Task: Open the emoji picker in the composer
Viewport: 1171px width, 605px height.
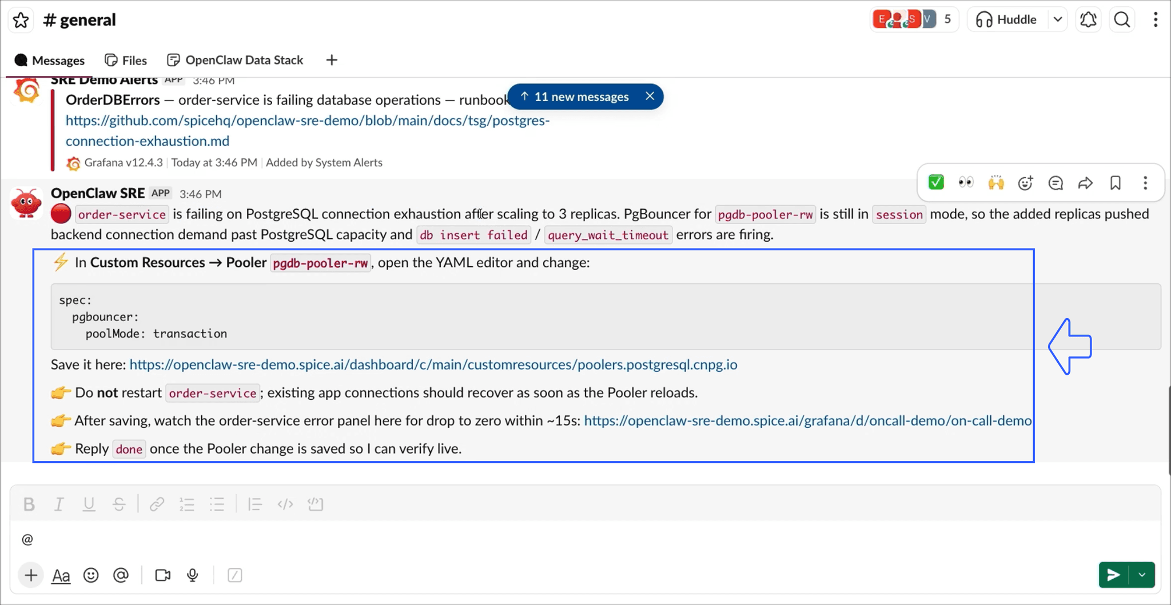Action: 91,575
